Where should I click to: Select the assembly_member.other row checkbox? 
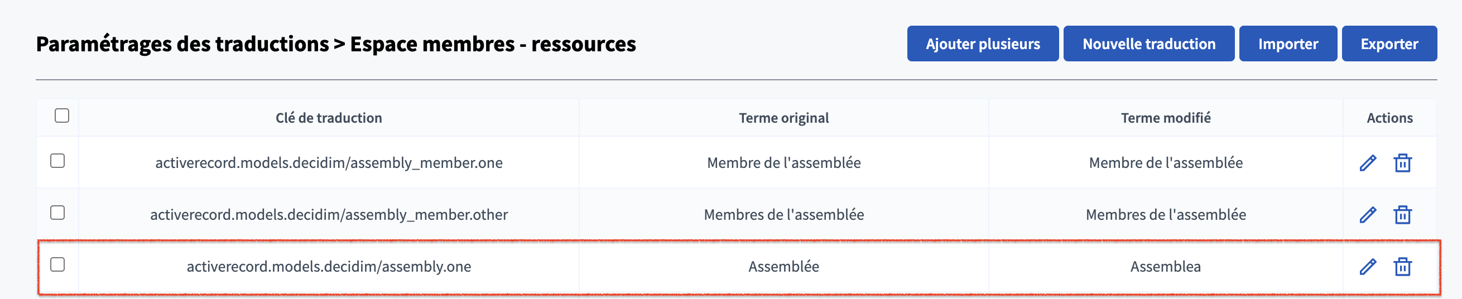click(x=57, y=213)
